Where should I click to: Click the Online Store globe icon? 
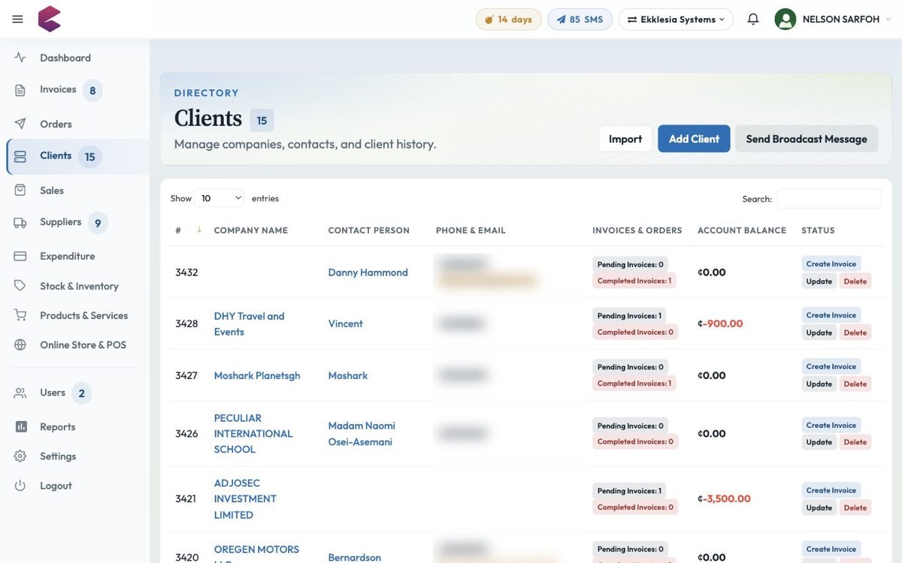pos(20,345)
